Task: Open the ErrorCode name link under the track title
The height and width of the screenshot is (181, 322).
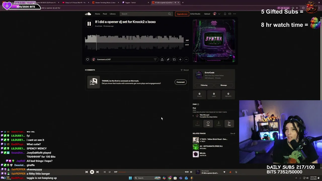Action: click(x=99, y=26)
